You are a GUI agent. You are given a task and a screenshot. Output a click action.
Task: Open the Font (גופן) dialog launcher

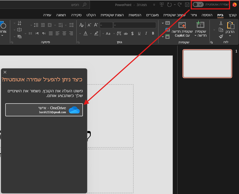click(78, 42)
